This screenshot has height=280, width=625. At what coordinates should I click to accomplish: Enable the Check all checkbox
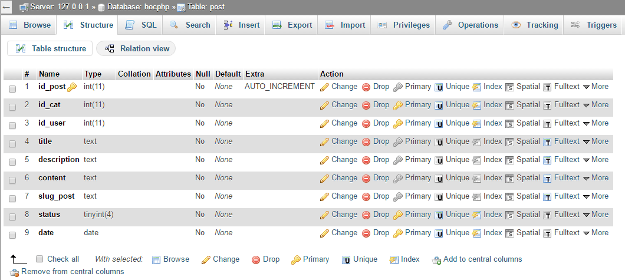(x=40, y=259)
